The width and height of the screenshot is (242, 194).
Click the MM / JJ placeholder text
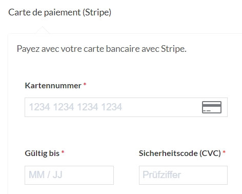[x=46, y=174]
